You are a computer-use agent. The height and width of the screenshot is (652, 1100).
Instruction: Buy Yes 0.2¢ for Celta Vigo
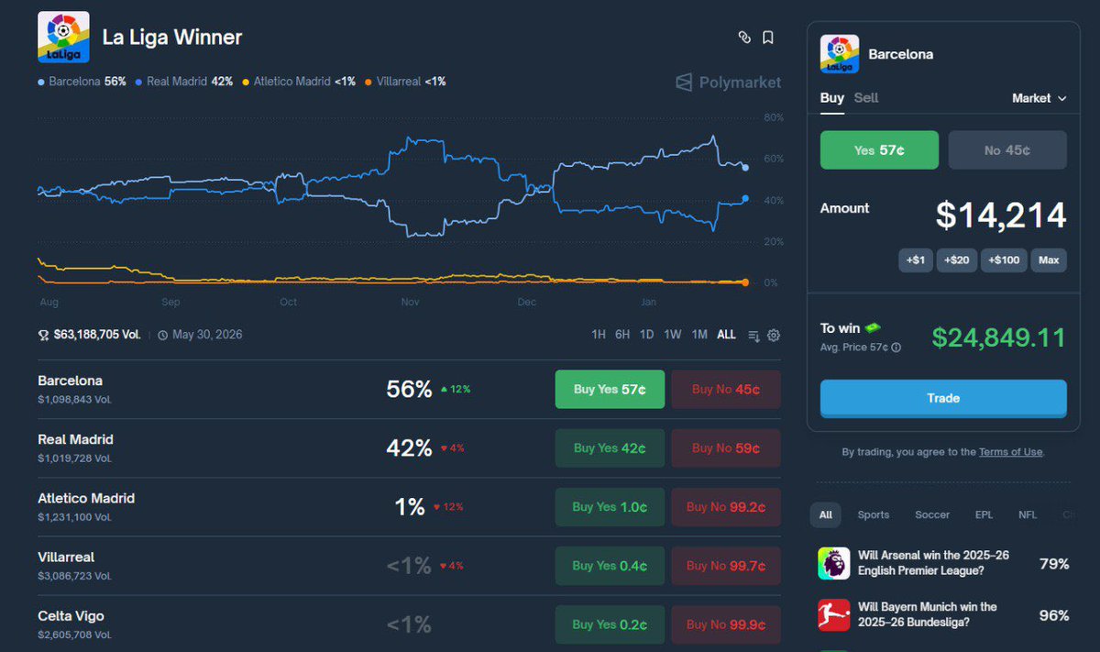coord(610,624)
